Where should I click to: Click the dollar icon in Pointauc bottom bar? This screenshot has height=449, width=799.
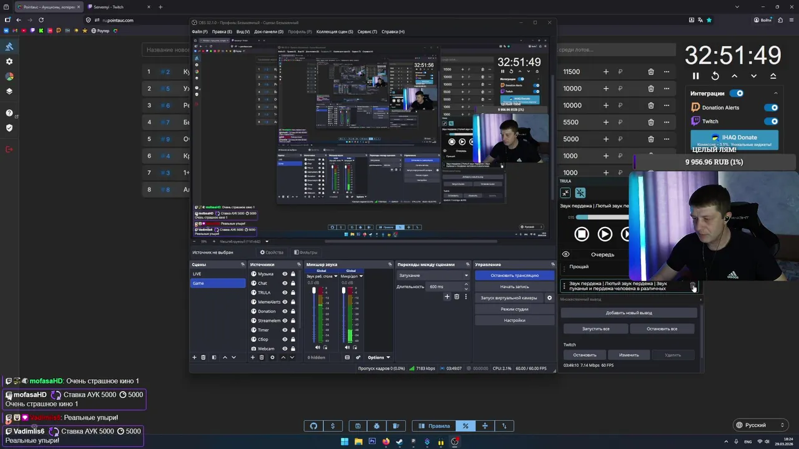[333, 426]
